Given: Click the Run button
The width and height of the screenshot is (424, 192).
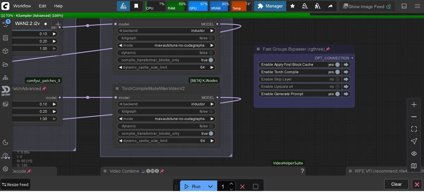Looking at the screenshot, I should click(x=193, y=187).
